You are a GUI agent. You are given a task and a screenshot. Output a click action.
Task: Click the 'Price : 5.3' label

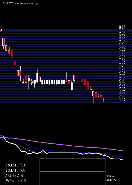16,181
